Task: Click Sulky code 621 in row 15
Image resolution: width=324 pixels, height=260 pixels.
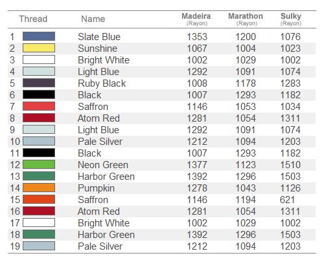Action: point(287,200)
